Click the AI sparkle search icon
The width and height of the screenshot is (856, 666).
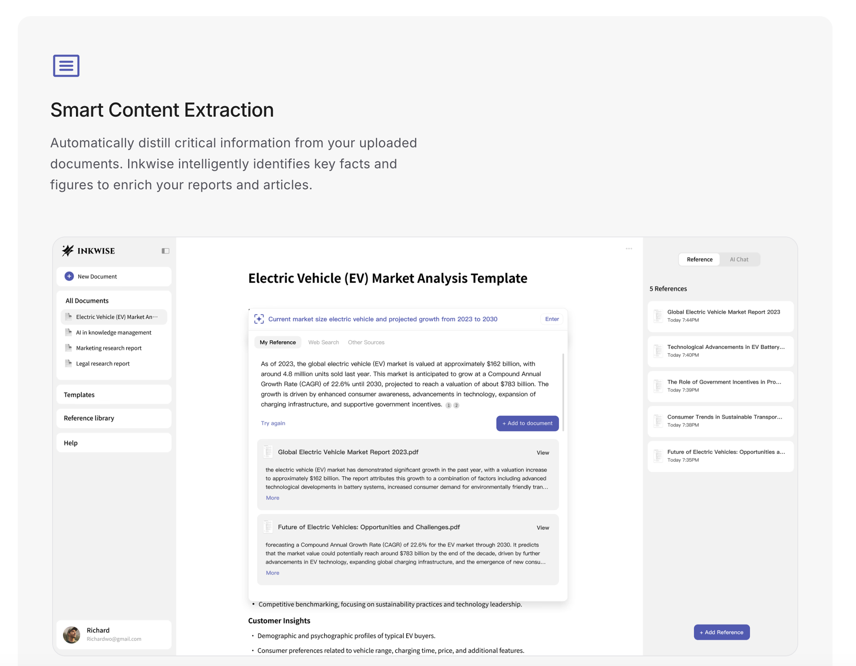tap(259, 319)
